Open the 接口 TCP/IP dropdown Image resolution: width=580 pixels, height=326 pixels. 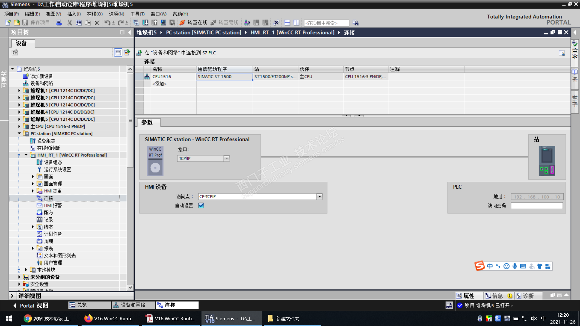pos(227,158)
